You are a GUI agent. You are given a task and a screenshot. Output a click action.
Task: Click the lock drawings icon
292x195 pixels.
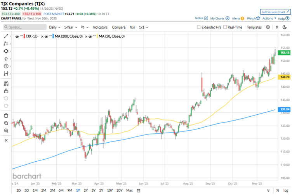click(6, 91)
